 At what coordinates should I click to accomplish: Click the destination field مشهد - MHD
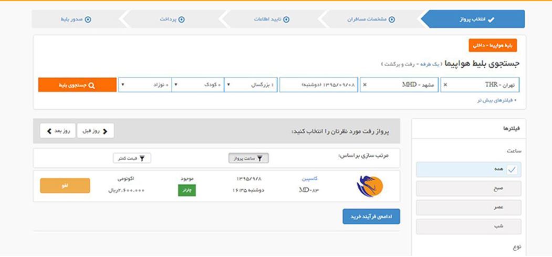pos(399,85)
